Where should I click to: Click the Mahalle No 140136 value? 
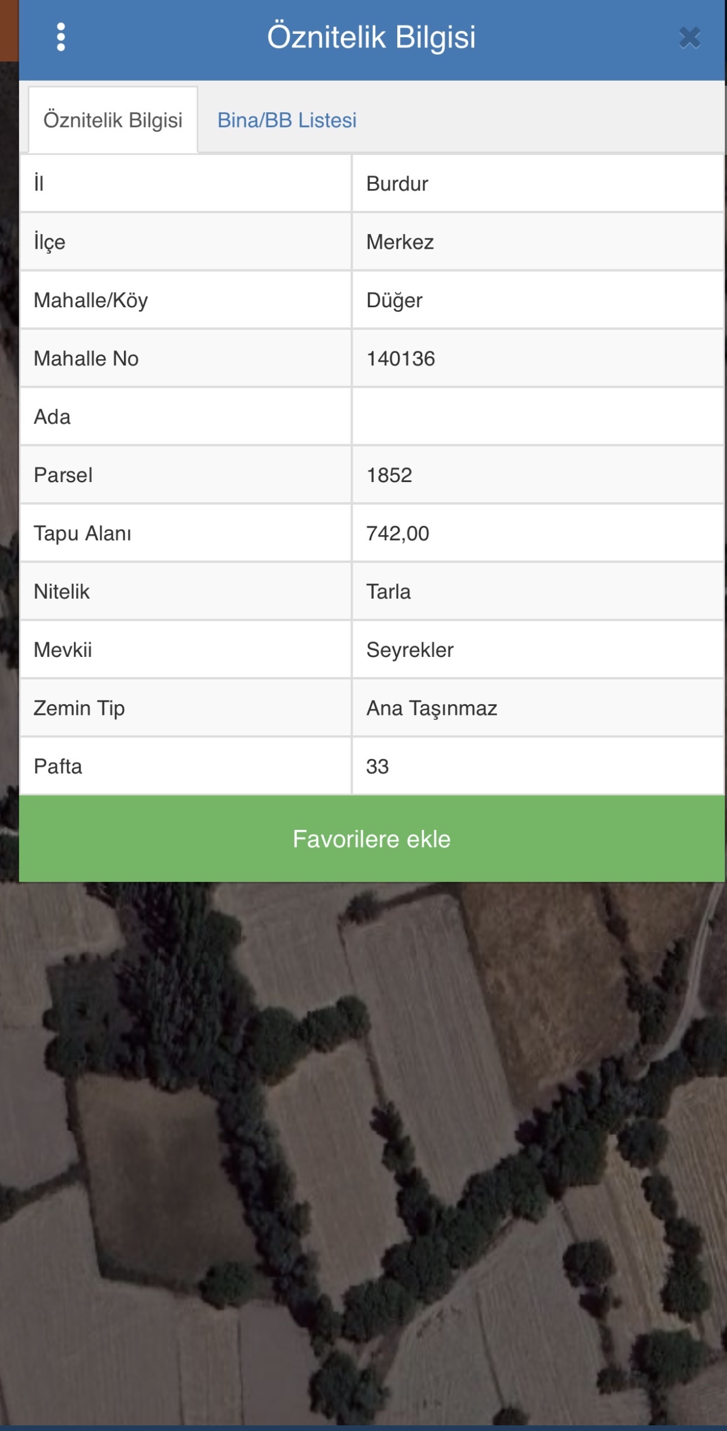click(401, 359)
